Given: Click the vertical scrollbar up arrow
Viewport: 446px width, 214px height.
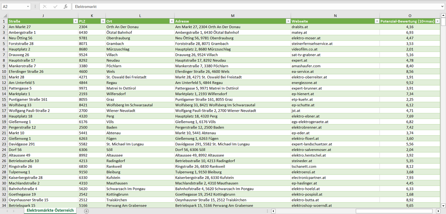Looking at the screenshot, I should 443,15.
